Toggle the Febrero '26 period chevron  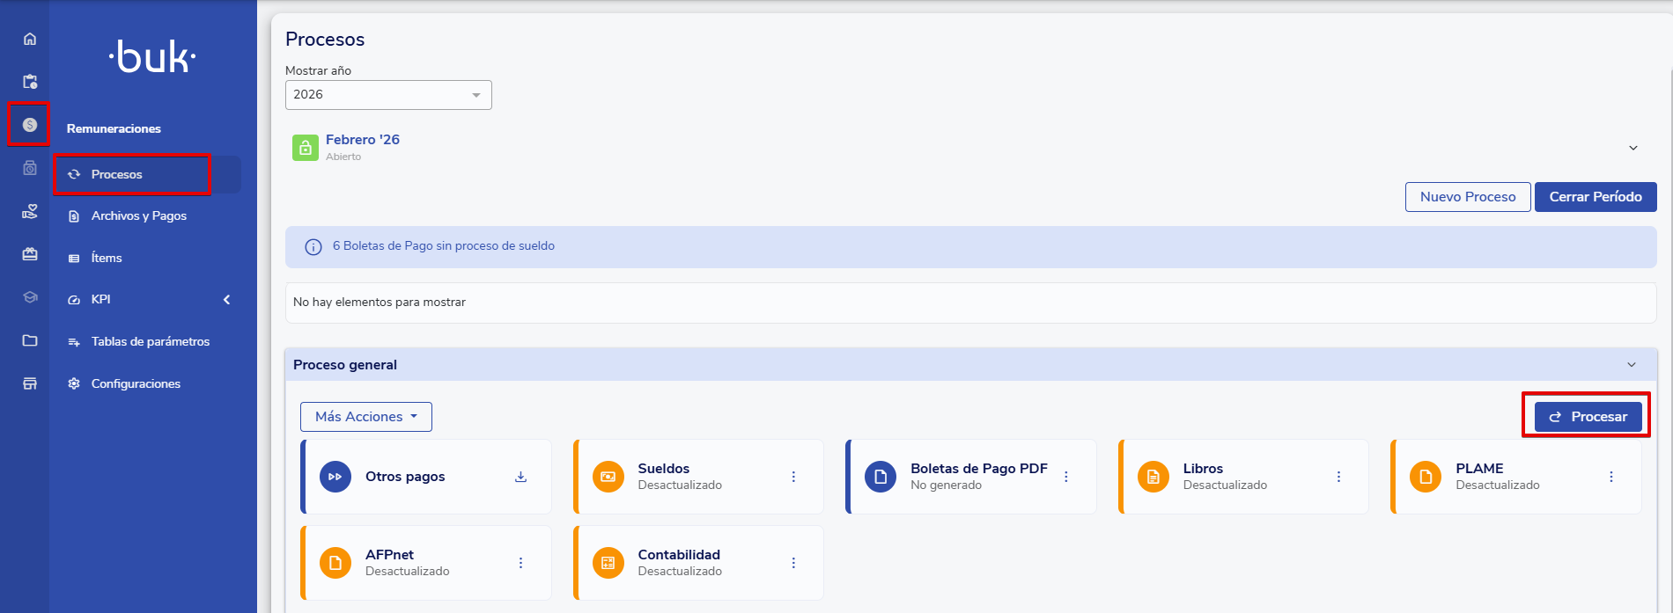(x=1633, y=148)
